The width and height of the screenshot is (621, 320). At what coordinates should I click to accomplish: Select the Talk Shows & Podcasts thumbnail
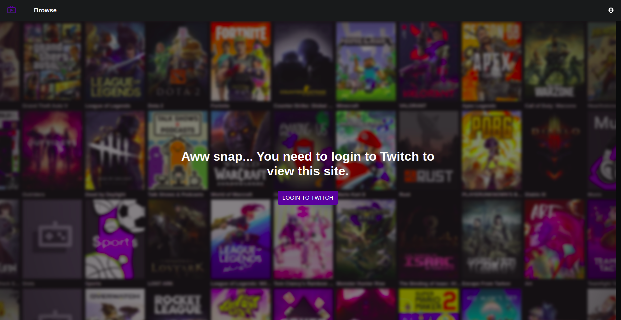[178, 150]
